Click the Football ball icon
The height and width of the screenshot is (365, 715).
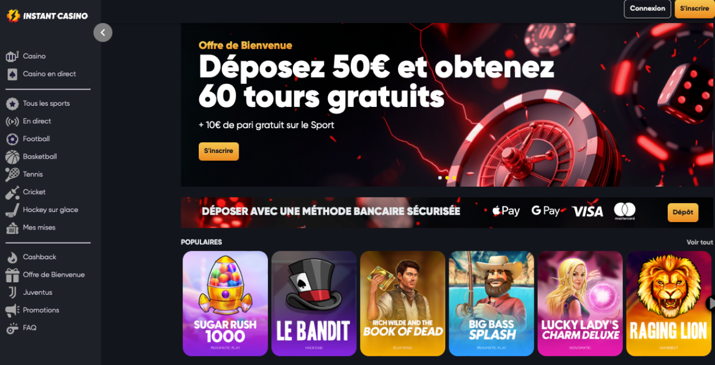(12, 139)
